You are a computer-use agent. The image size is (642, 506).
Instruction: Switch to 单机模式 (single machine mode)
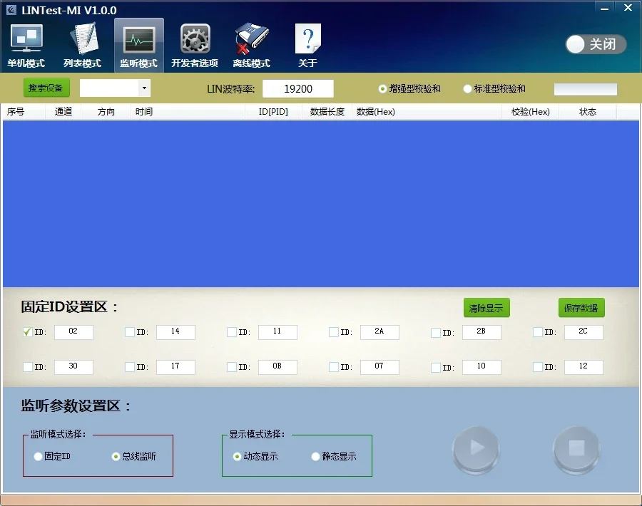point(26,44)
